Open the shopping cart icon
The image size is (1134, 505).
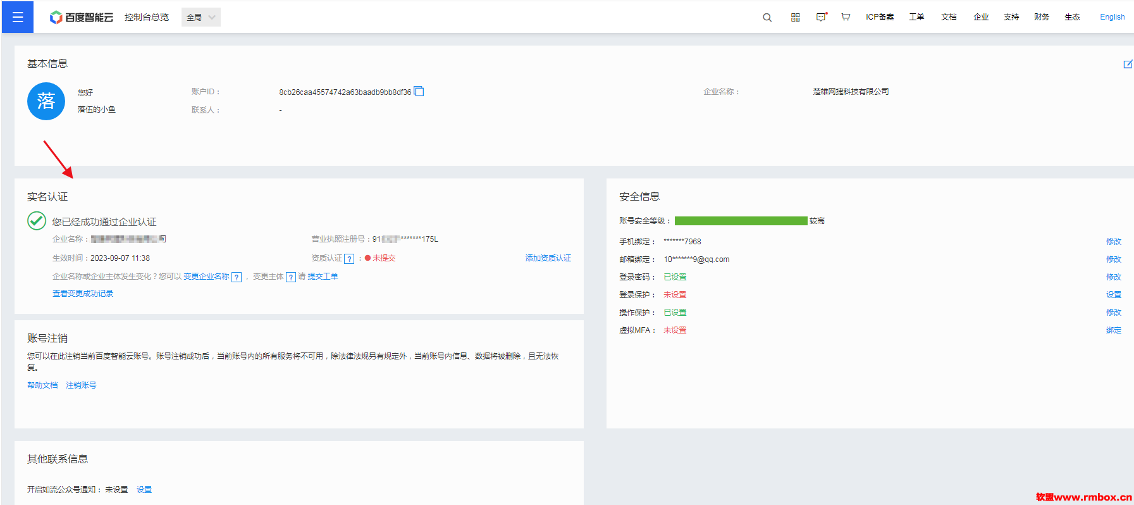coord(846,17)
